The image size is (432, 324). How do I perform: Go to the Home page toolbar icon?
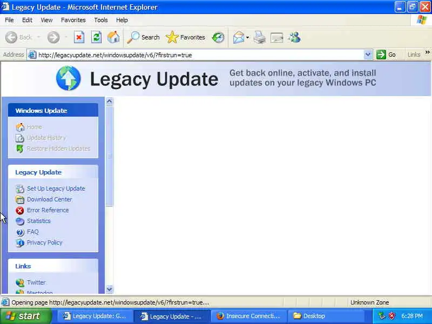coord(113,37)
